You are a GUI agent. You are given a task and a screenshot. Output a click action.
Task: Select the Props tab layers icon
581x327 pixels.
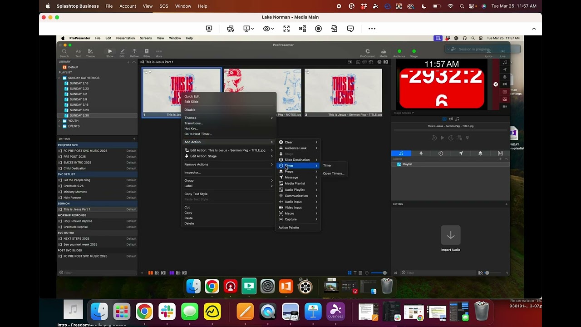[480, 154]
